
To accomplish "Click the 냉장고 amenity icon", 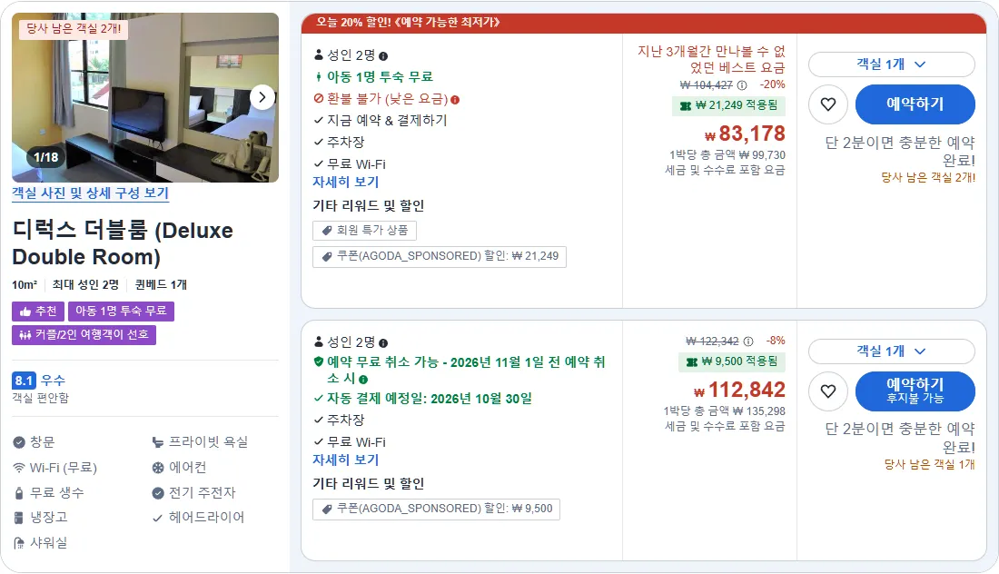I will tap(19, 518).
